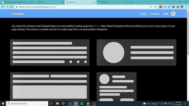
Task: Click the text-lines-with-dots skeleton card
Action: [50, 52]
